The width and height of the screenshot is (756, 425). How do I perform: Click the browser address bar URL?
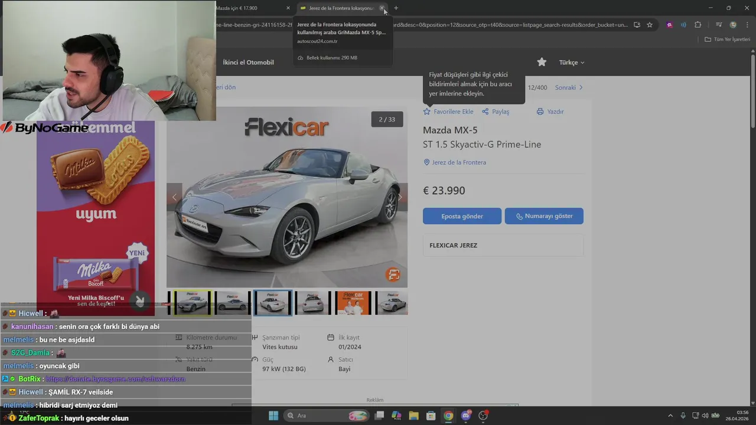coord(422,25)
